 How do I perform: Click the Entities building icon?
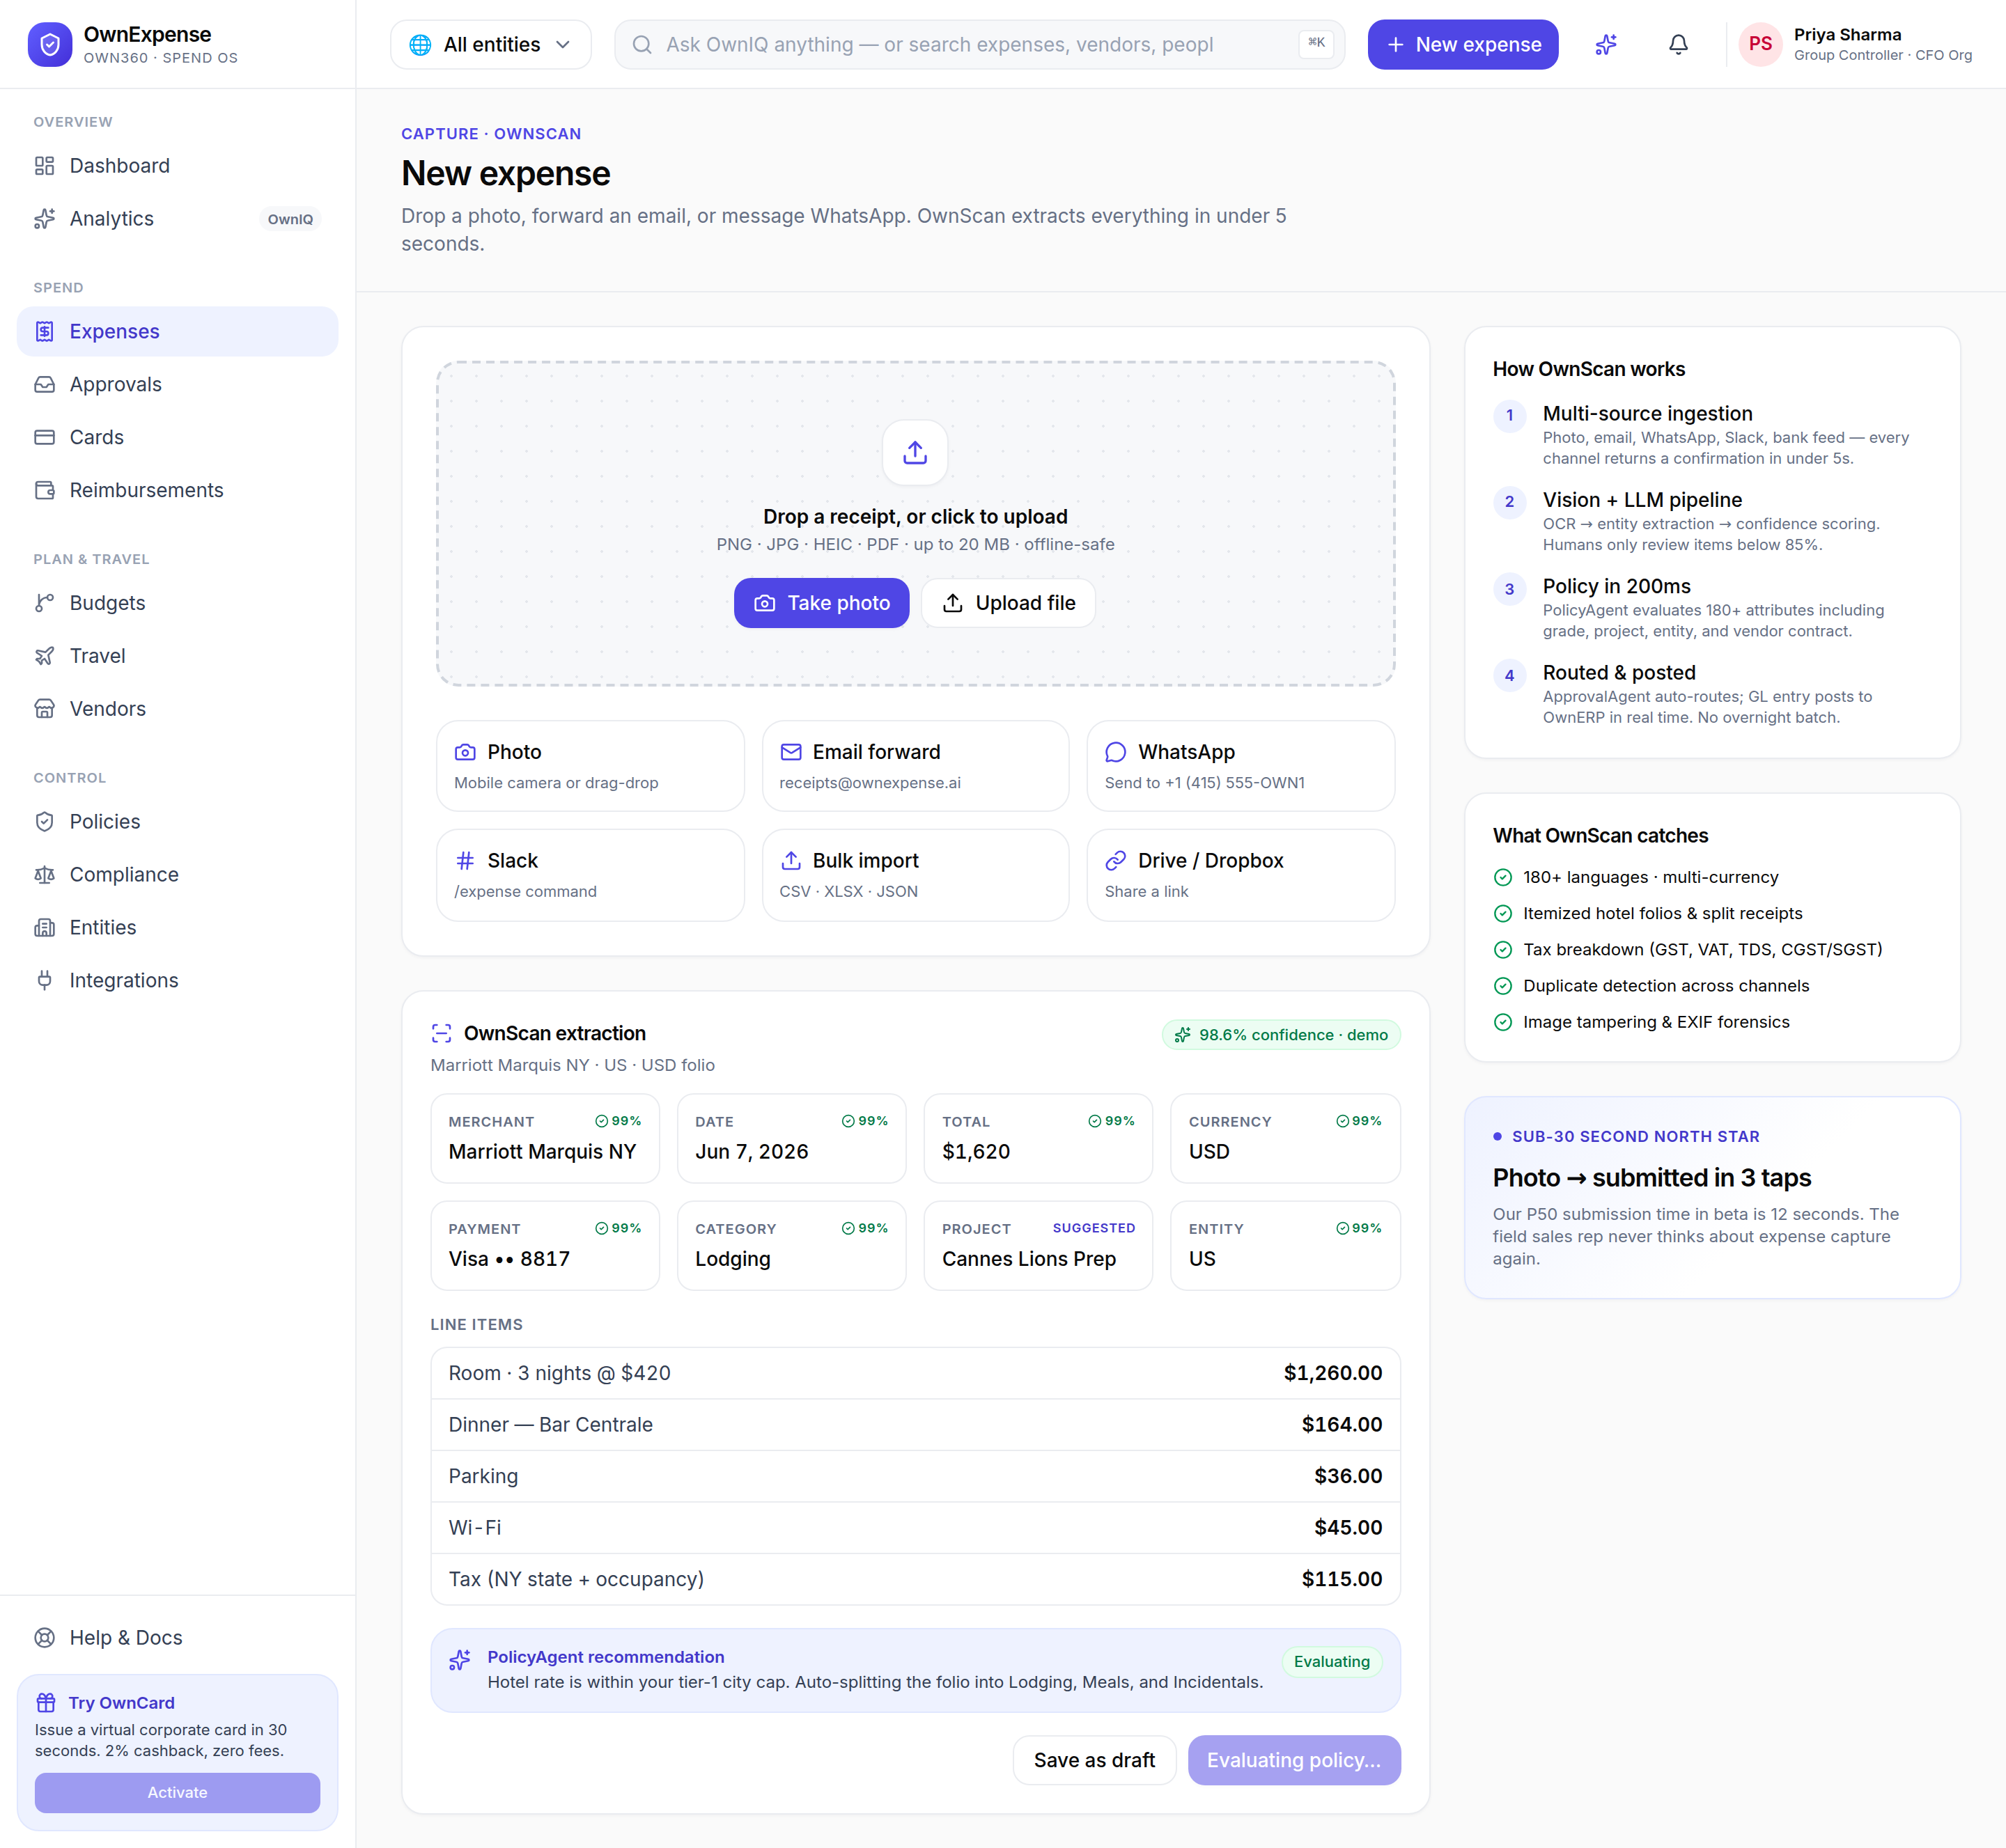(45, 928)
